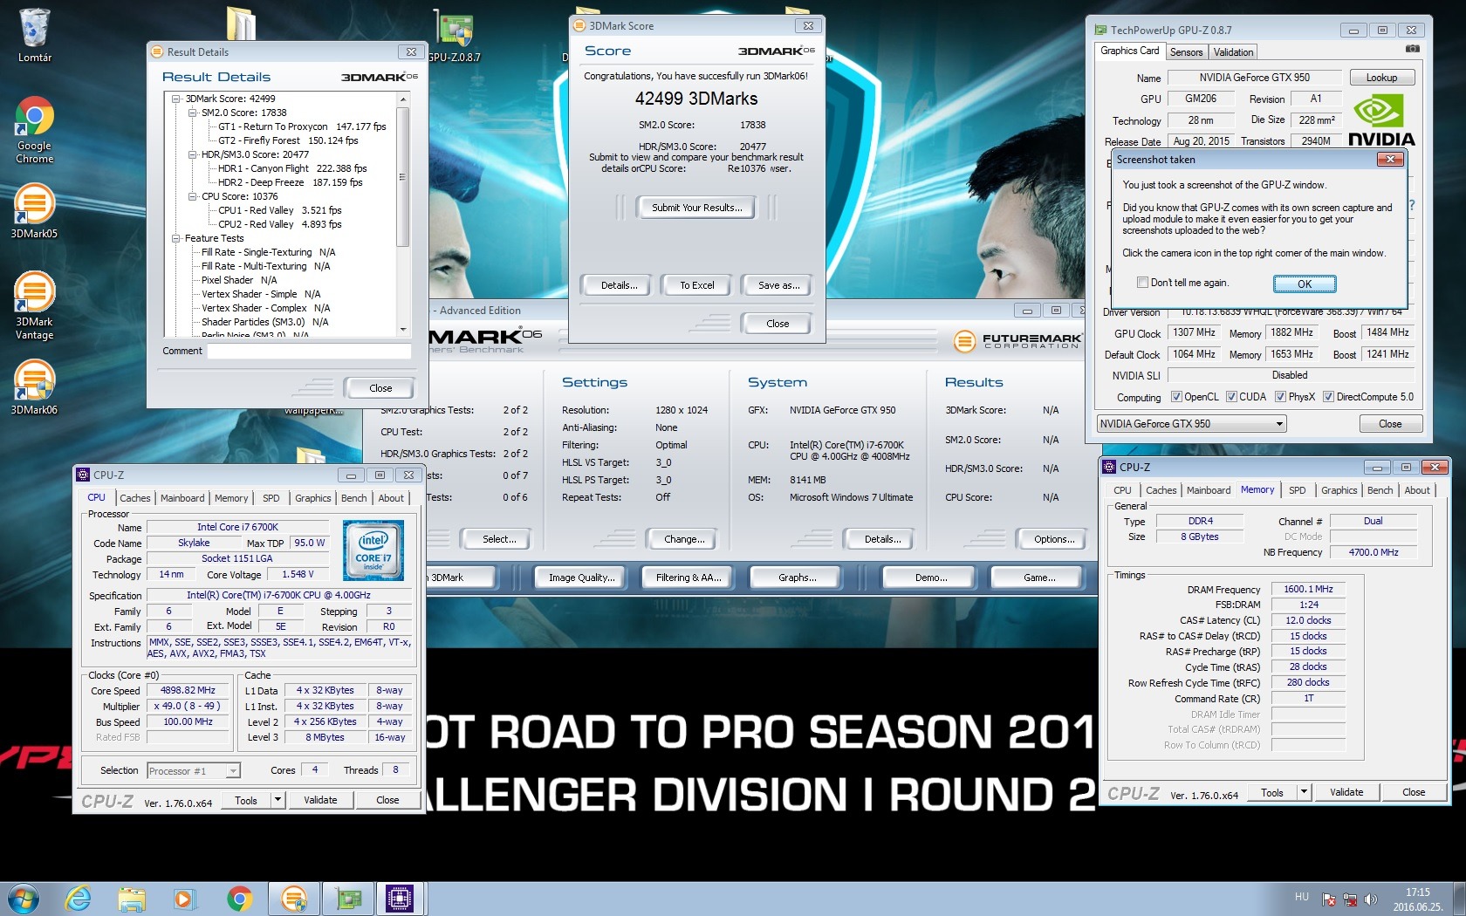Click the Action Center flag tray icon
The image size is (1466, 916).
(1329, 899)
